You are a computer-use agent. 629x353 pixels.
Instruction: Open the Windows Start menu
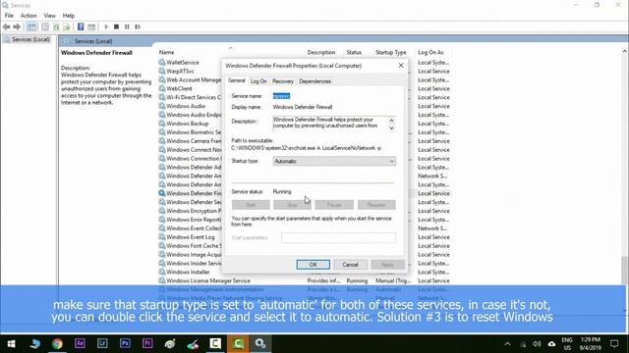point(11,344)
